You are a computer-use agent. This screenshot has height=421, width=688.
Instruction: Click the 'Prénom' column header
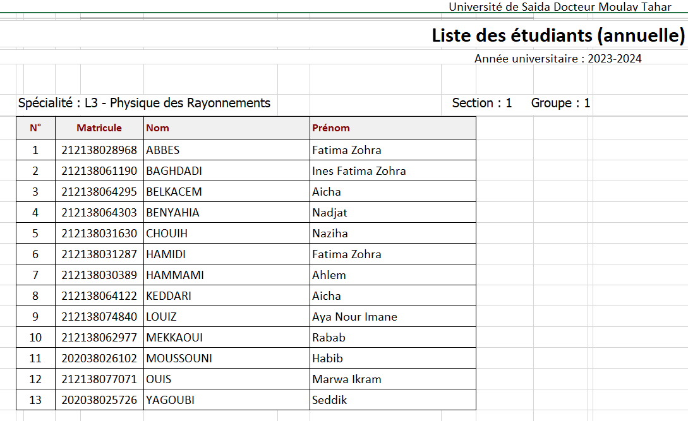[x=331, y=127]
